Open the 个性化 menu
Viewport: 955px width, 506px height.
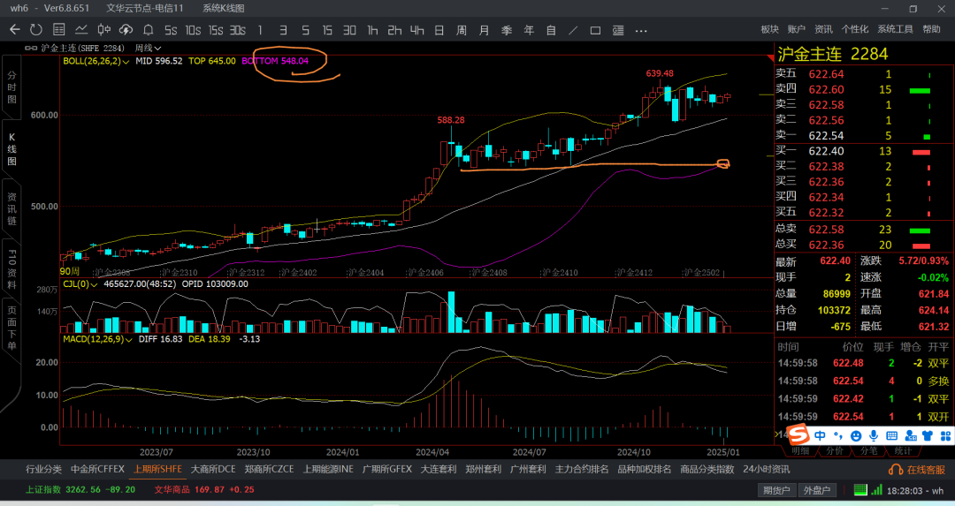855,29
